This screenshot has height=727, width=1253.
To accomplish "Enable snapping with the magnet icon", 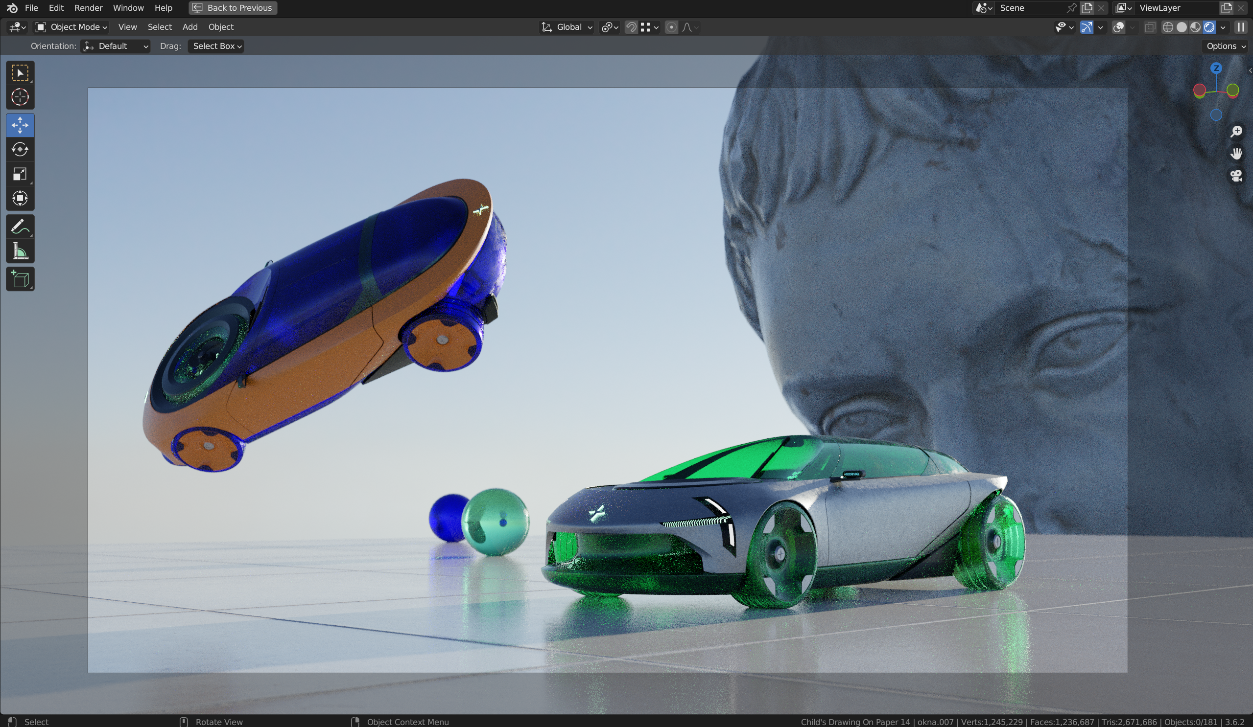I will [631, 27].
